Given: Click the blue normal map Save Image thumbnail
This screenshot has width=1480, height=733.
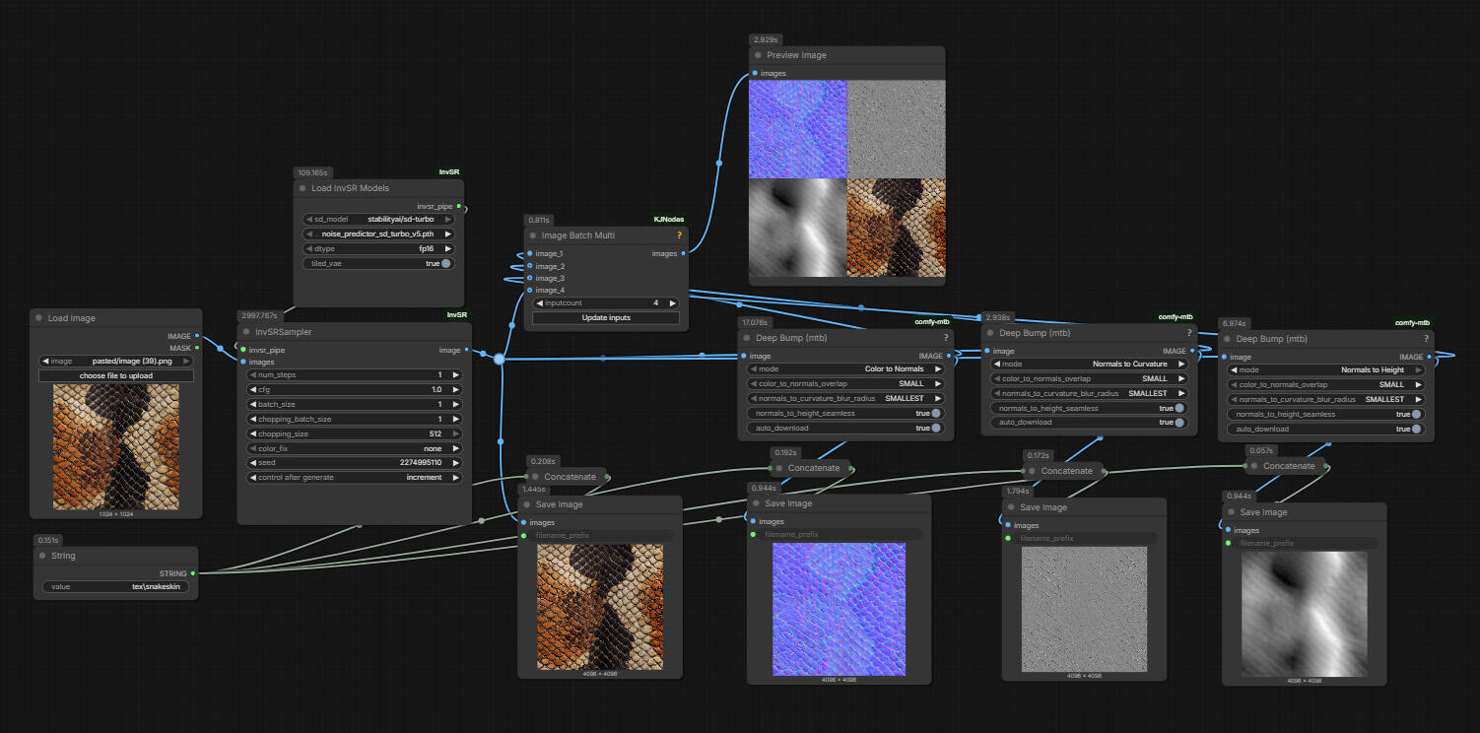Looking at the screenshot, I should 838,611.
